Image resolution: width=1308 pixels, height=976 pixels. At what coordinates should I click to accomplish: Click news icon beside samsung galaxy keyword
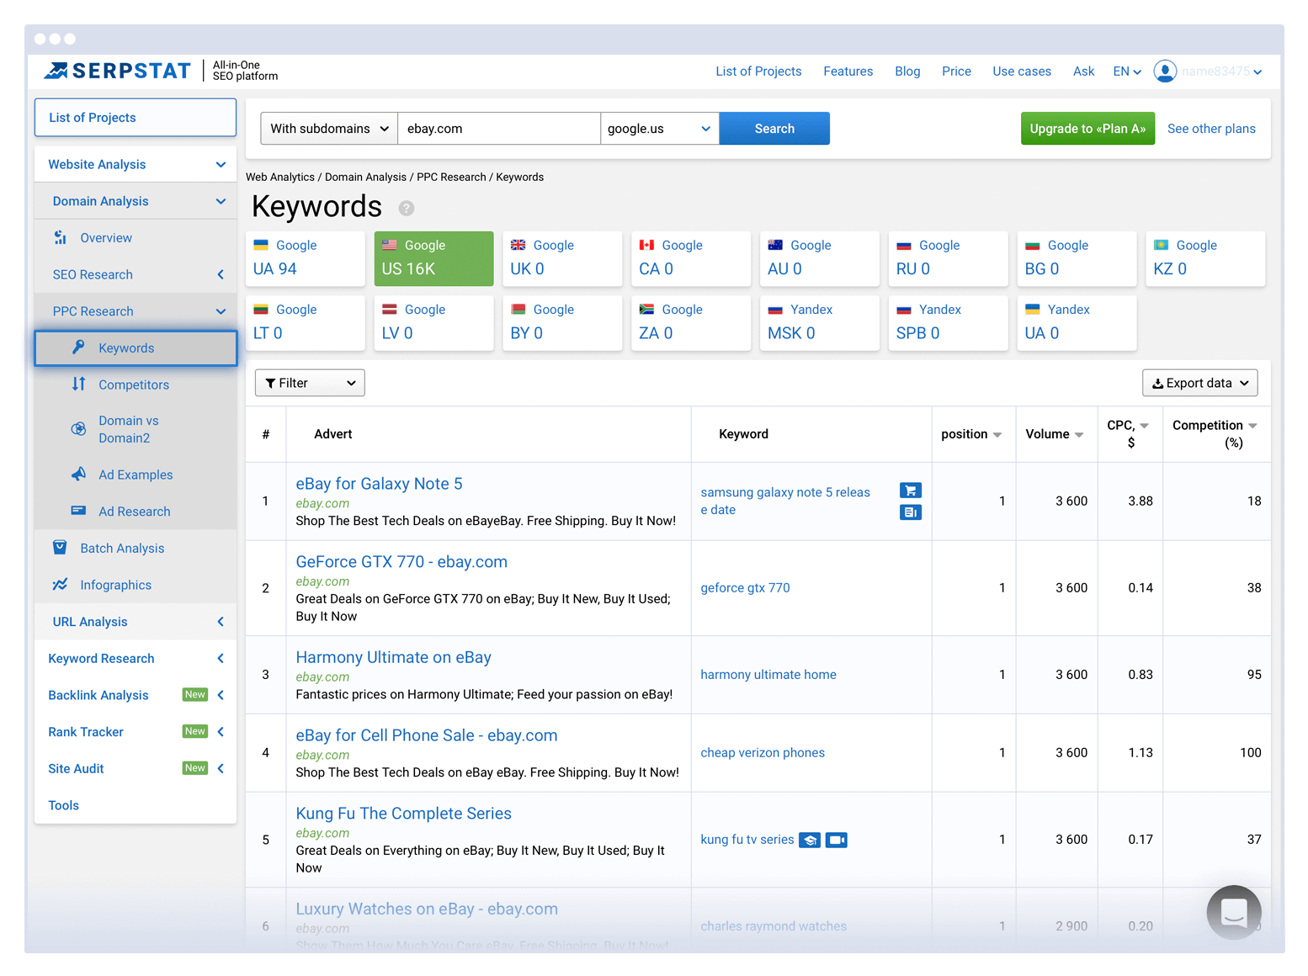[x=911, y=512]
